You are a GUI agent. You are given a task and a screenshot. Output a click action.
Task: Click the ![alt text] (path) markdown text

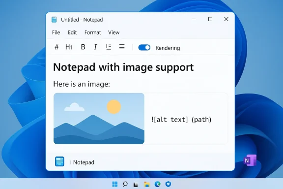[181, 120]
